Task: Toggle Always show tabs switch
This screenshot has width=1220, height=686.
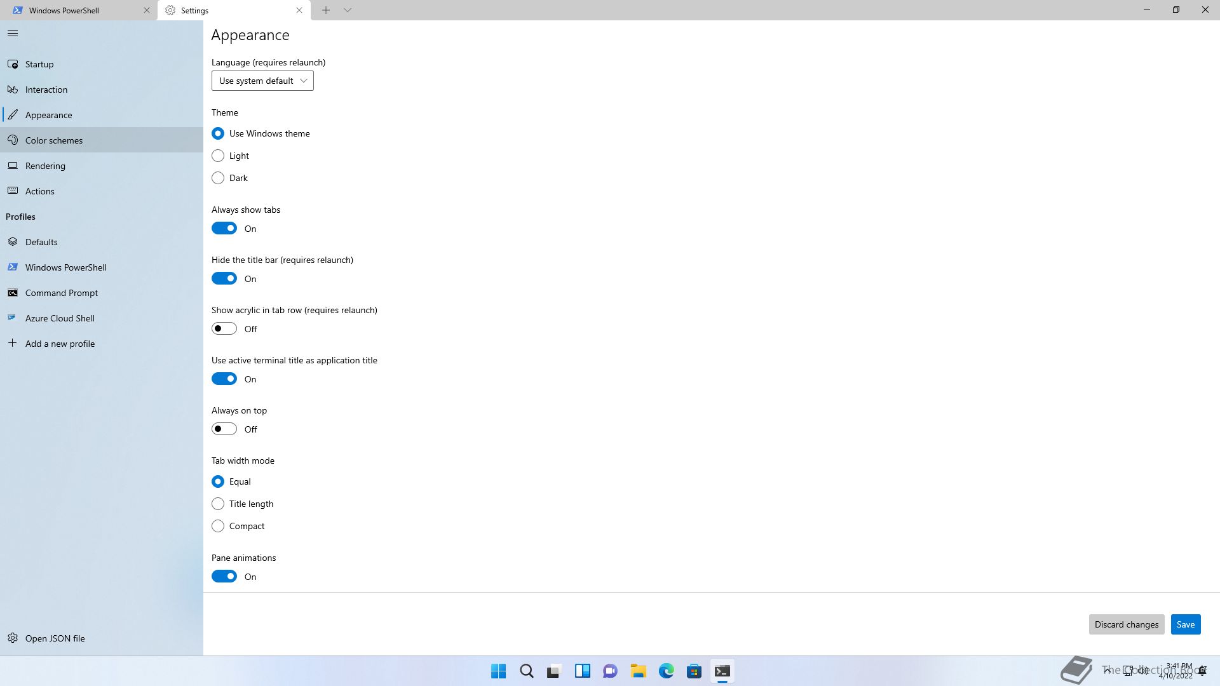Action: pyautogui.click(x=224, y=228)
